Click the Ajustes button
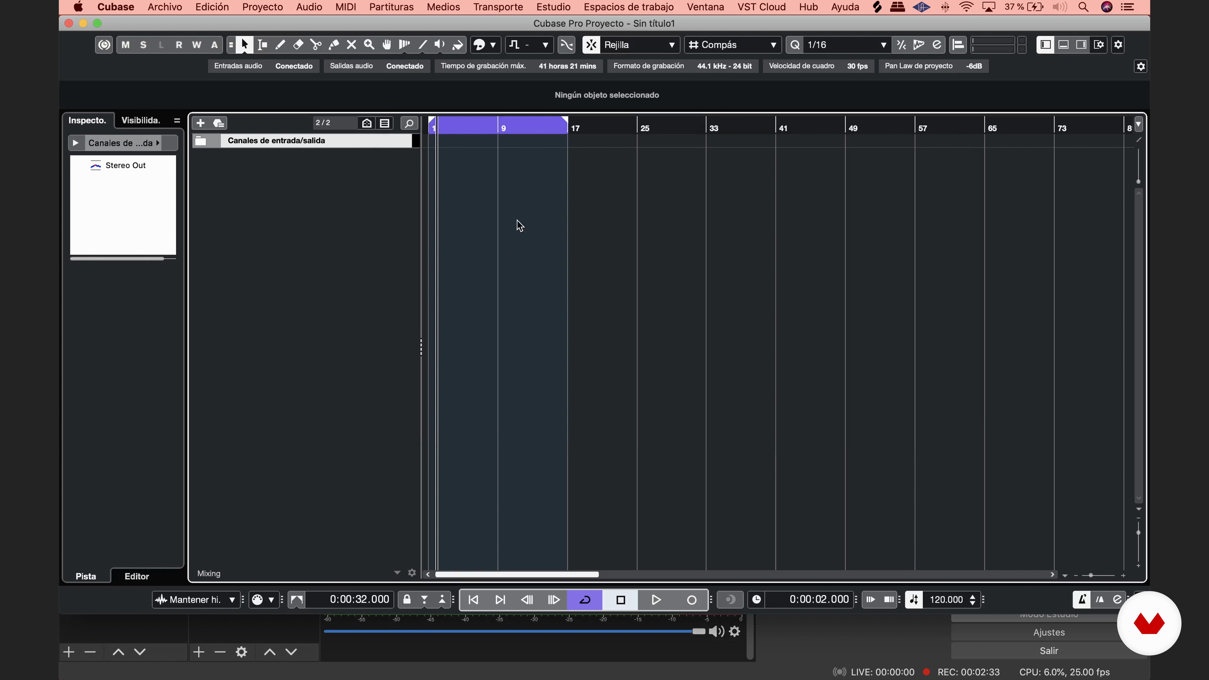The height and width of the screenshot is (680, 1209). point(1048,632)
